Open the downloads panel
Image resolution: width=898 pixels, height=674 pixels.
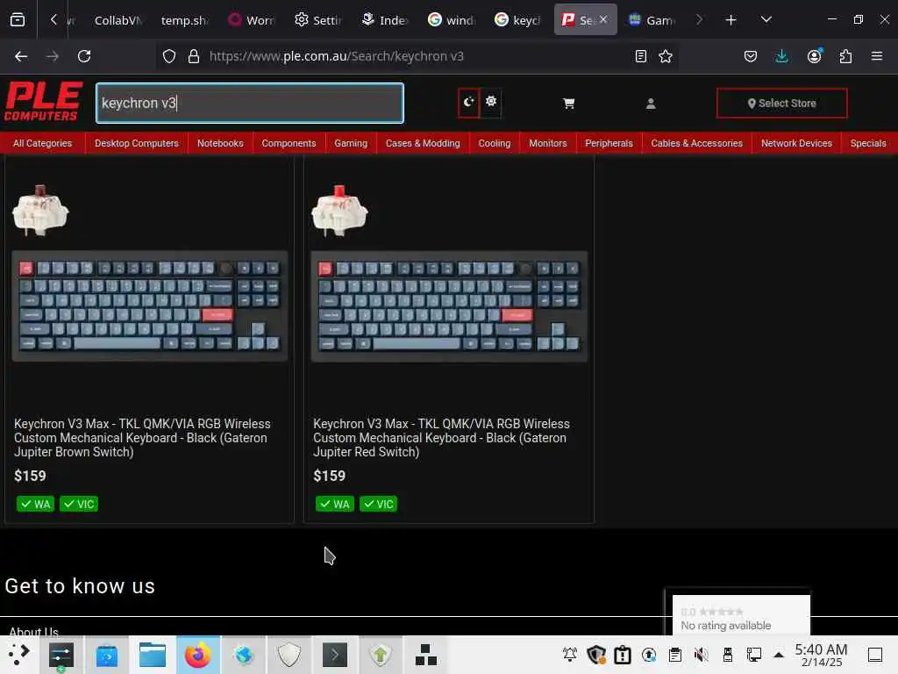pyautogui.click(x=781, y=56)
